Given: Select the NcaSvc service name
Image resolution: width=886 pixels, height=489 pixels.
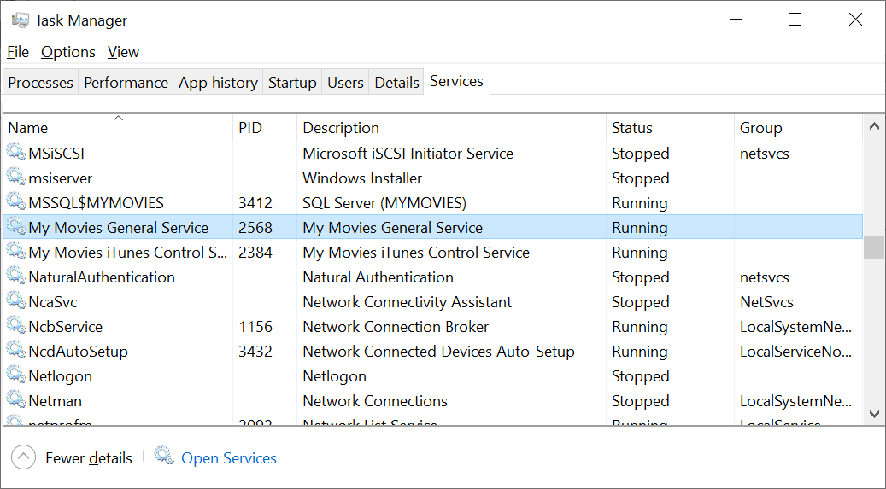Looking at the screenshot, I should point(53,302).
